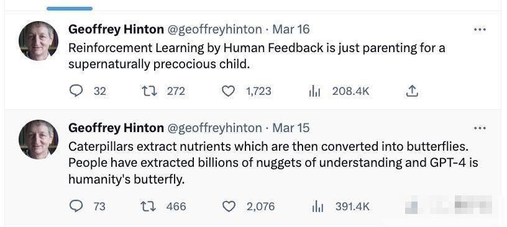Open the @geoffreyhinton handle on the Mar 15 tweet
507x227 pixels.
214,128
